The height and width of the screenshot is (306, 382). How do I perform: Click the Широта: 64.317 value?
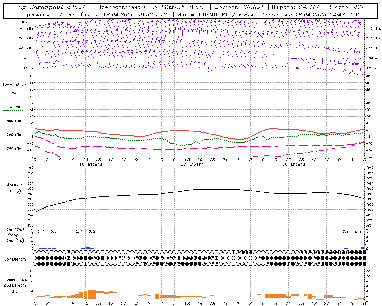tap(296, 7)
